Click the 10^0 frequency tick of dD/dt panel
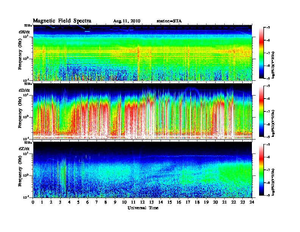Viewport: 300px width, 232px height. [x=26, y=117]
